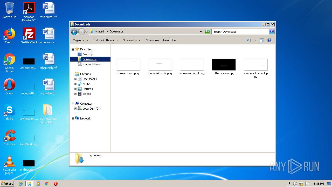Image resolution: width=332 pixels, height=187 pixels.
Task: Select the signedge.rtf desktop file
Action: click(48, 87)
